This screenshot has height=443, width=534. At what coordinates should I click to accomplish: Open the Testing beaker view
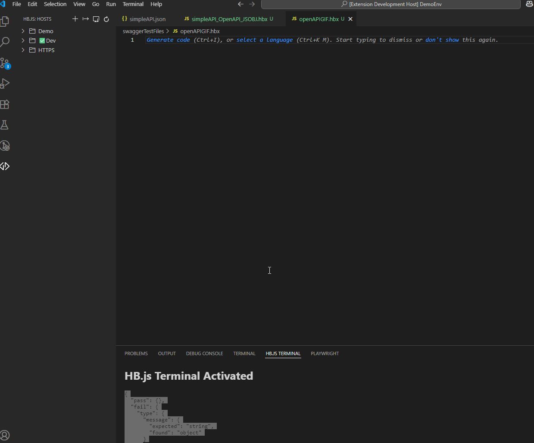(5, 125)
